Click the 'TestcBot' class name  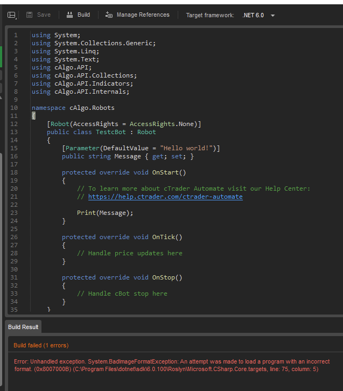click(111, 132)
